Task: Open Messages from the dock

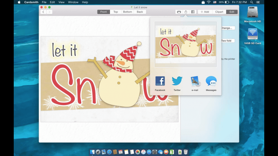Action: click(x=160, y=152)
